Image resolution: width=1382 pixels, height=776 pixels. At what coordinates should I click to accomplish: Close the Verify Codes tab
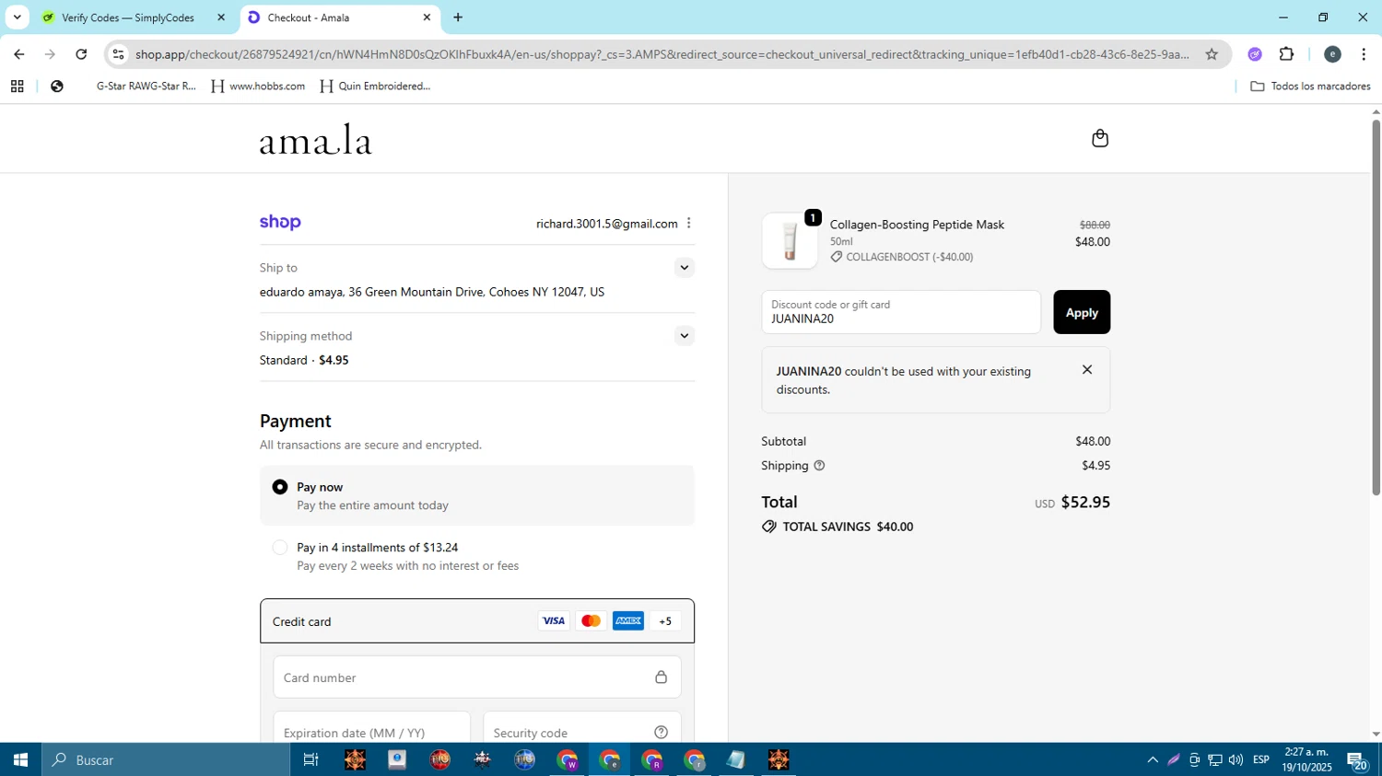click(x=221, y=17)
